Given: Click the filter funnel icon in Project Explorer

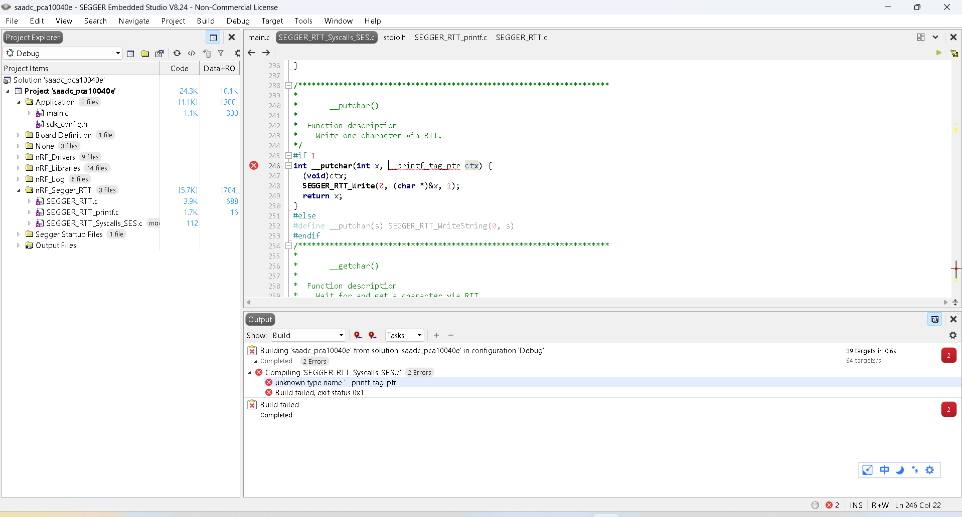Looking at the screenshot, I should [x=221, y=53].
